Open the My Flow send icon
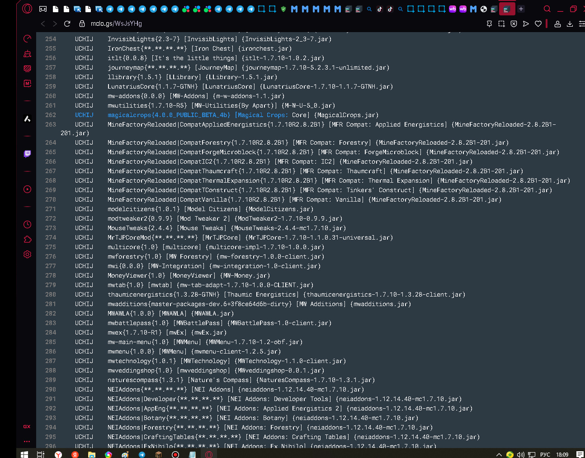This screenshot has width=585, height=458. 526,24
